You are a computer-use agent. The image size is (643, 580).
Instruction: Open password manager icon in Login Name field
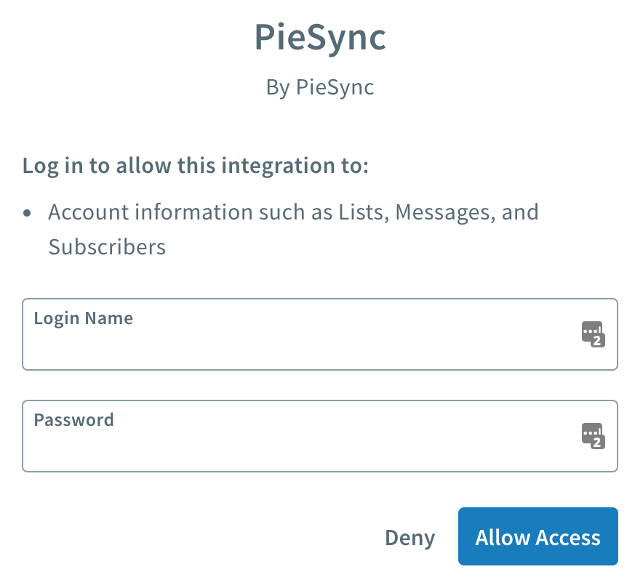pyautogui.click(x=593, y=334)
